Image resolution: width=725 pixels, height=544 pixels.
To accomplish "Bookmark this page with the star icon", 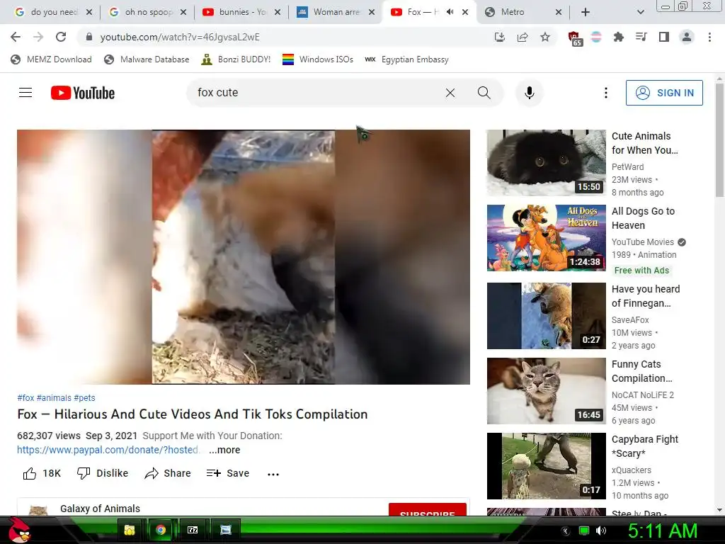I will 545,37.
